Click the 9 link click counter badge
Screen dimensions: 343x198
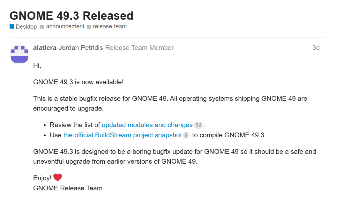pos(186,135)
